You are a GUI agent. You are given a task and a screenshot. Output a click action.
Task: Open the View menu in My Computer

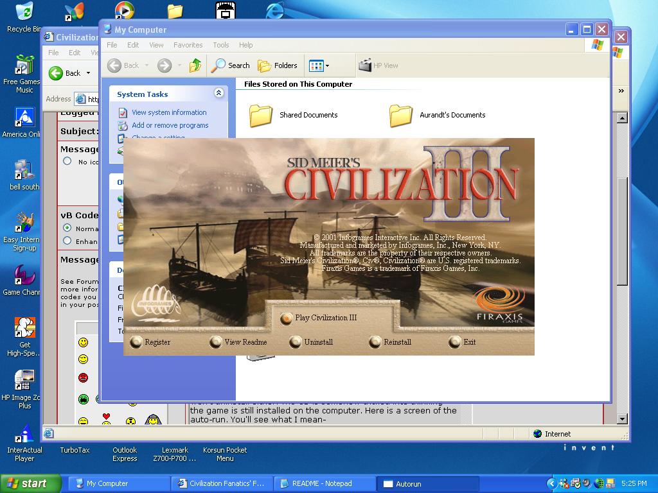[x=156, y=45]
